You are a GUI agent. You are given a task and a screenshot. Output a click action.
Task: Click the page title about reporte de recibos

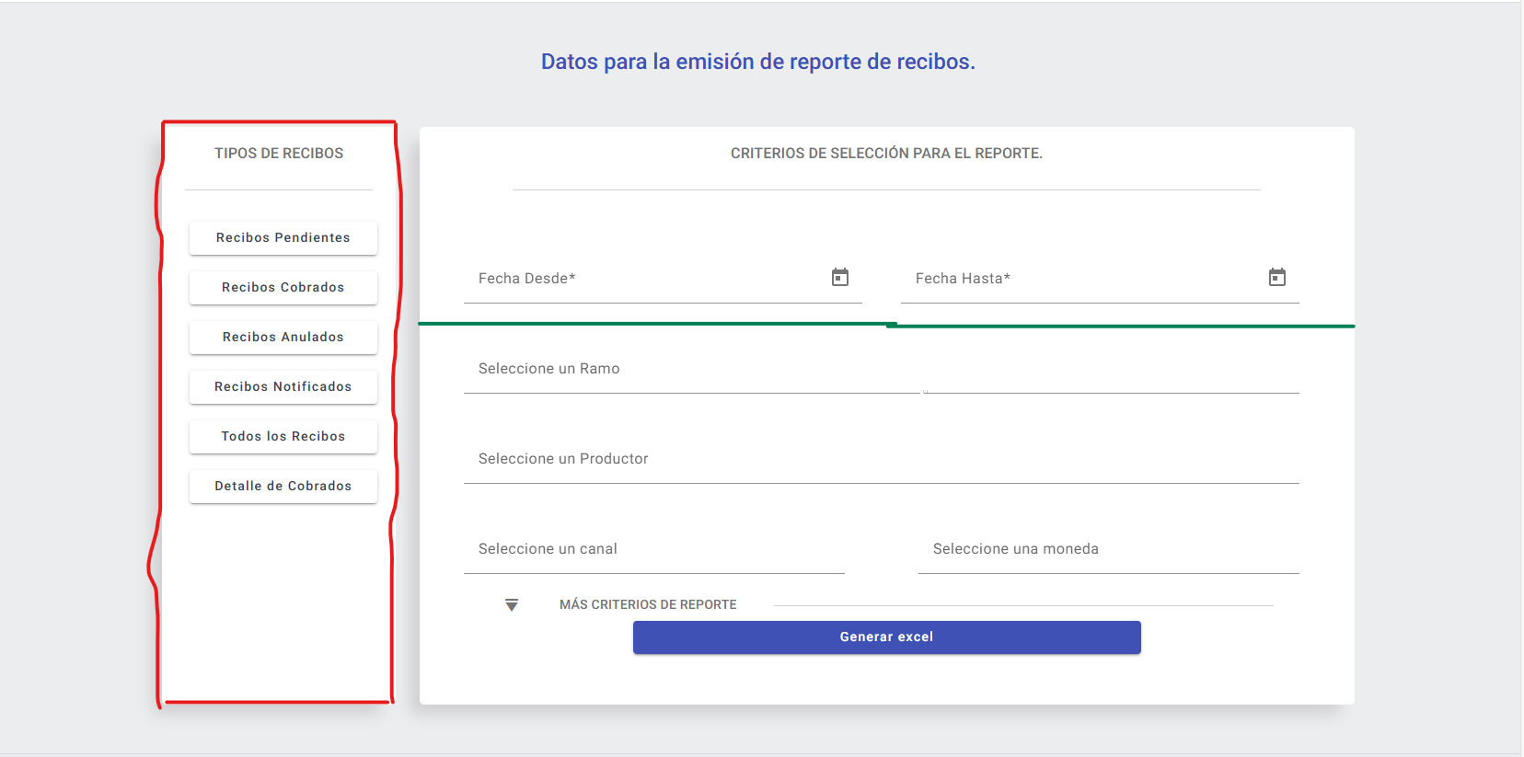click(x=757, y=62)
